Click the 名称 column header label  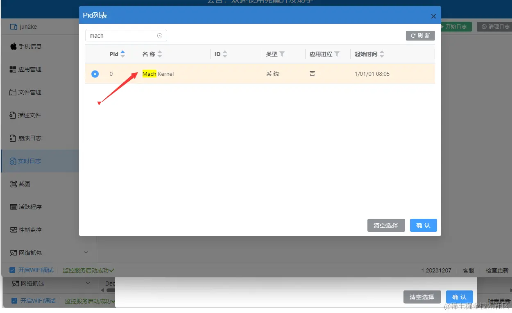(x=149, y=54)
